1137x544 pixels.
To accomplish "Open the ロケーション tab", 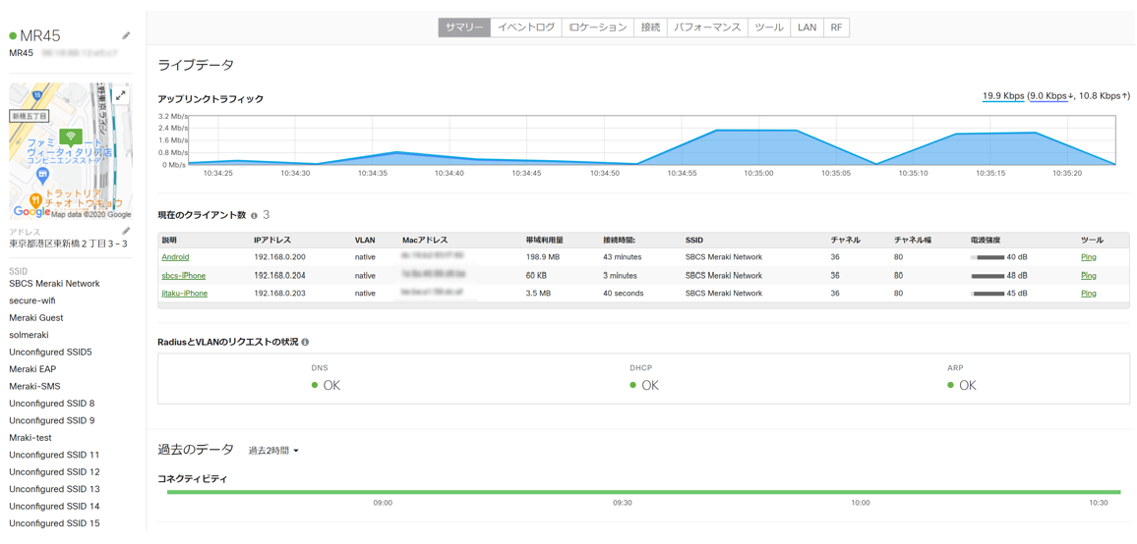I will point(597,27).
